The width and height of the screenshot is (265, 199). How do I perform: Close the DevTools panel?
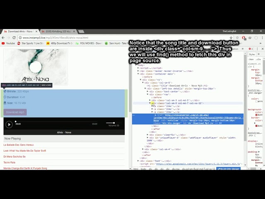[x=263, y=49]
